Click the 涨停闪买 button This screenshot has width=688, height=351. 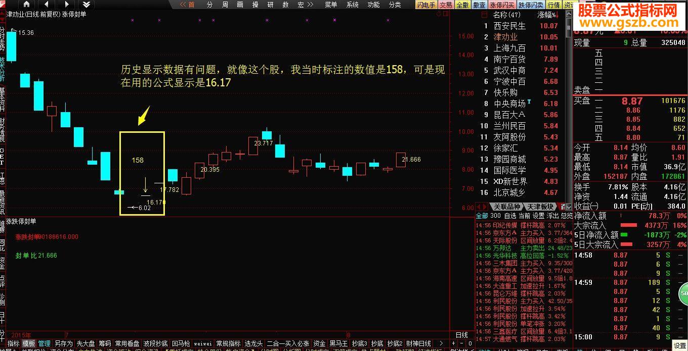point(501,5)
